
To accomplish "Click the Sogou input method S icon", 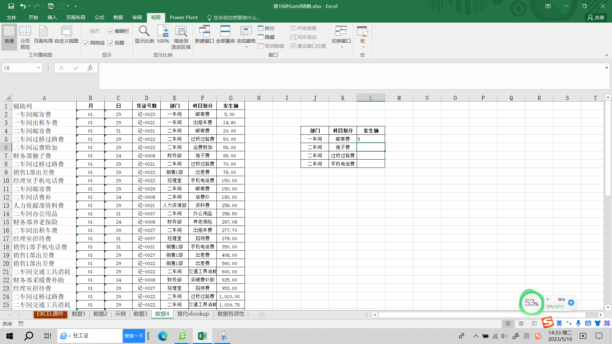I will 548,322.
